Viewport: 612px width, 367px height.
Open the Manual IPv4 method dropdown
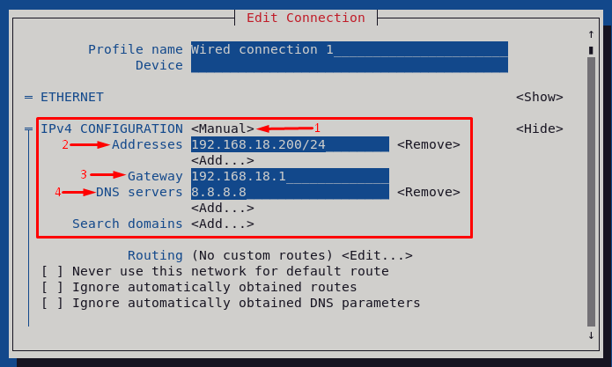click(223, 128)
